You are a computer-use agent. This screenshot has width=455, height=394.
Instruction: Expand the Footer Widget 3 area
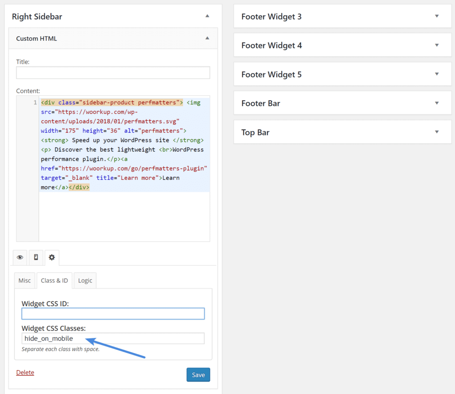pos(437,16)
